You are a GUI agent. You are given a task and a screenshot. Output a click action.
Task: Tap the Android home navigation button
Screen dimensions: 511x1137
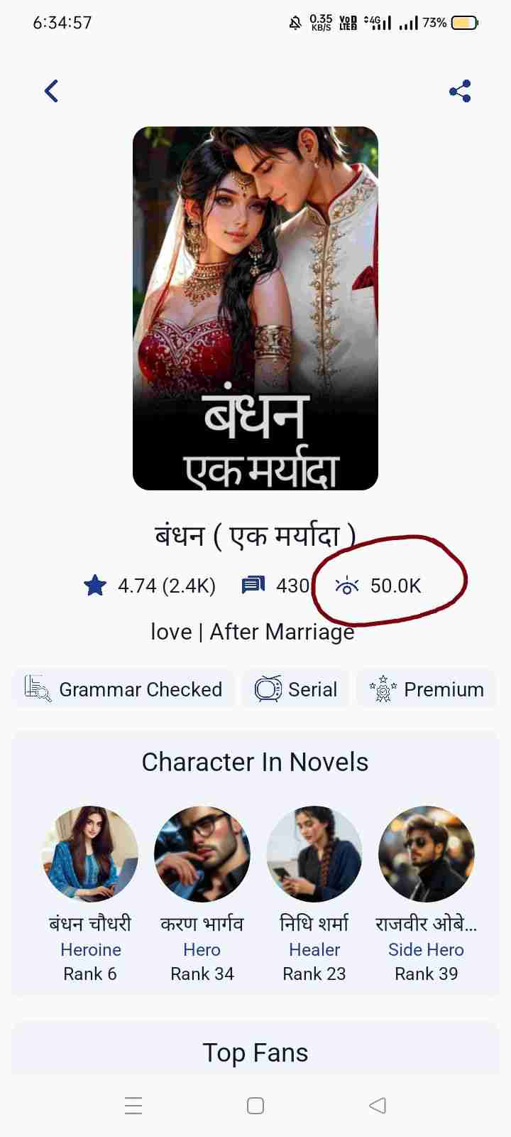pos(255,1106)
